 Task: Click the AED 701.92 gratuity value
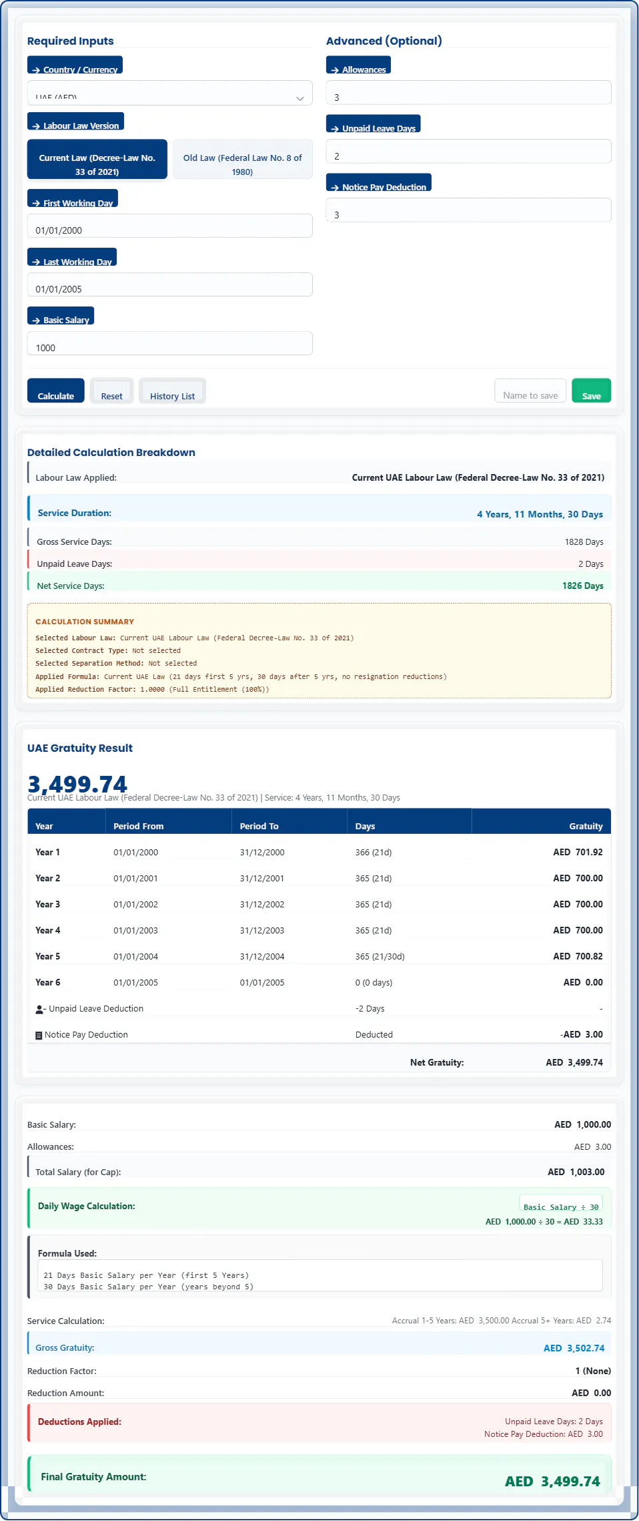pyautogui.click(x=578, y=852)
